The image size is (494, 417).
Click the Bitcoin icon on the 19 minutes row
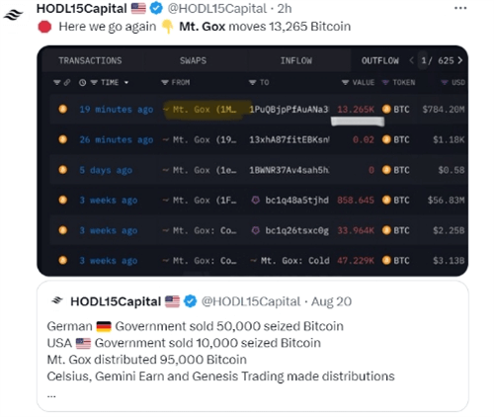pos(62,109)
